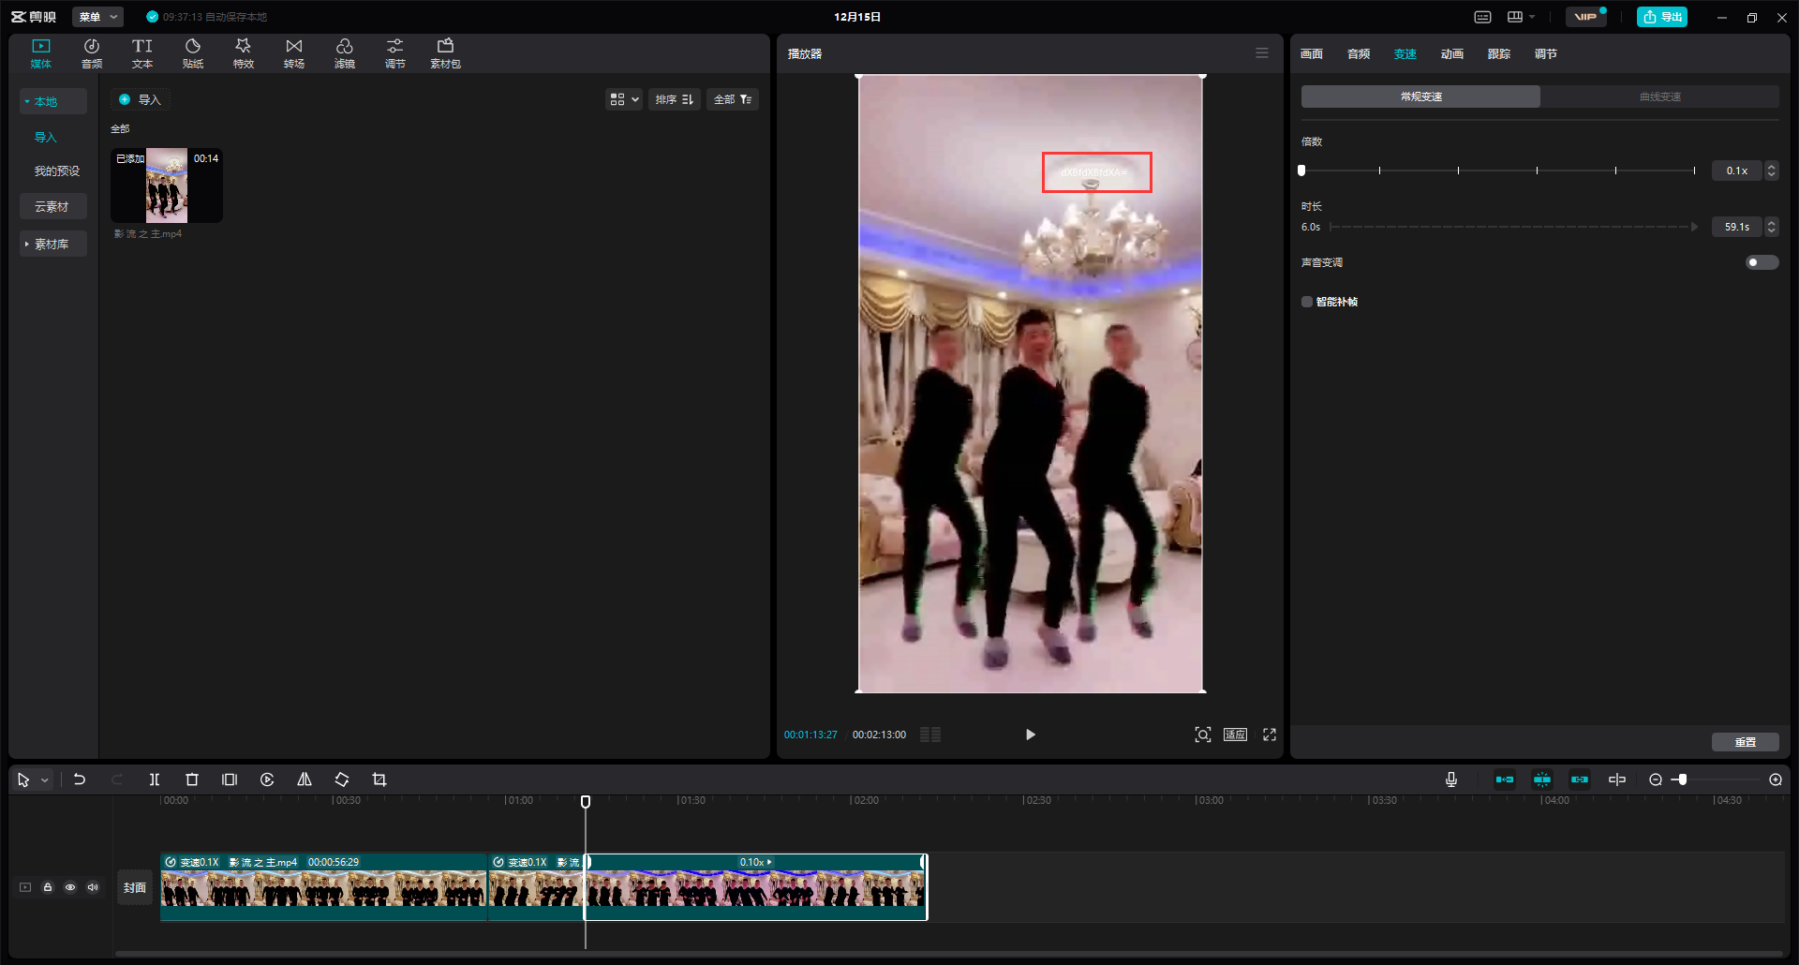Open the 滤镜 (Filters) icon
The height and width of the screenshot is (965, 1799).
(x=345, y=53)
